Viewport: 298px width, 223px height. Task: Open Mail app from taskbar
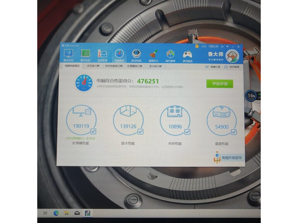tap(77, 213)
